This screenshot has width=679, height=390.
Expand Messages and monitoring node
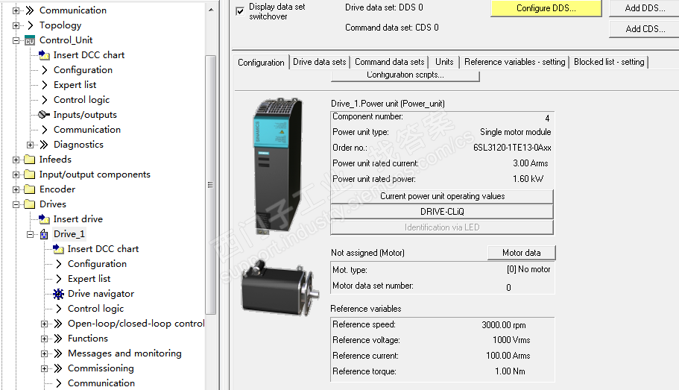pyautogui.click(x=44, y=354)
